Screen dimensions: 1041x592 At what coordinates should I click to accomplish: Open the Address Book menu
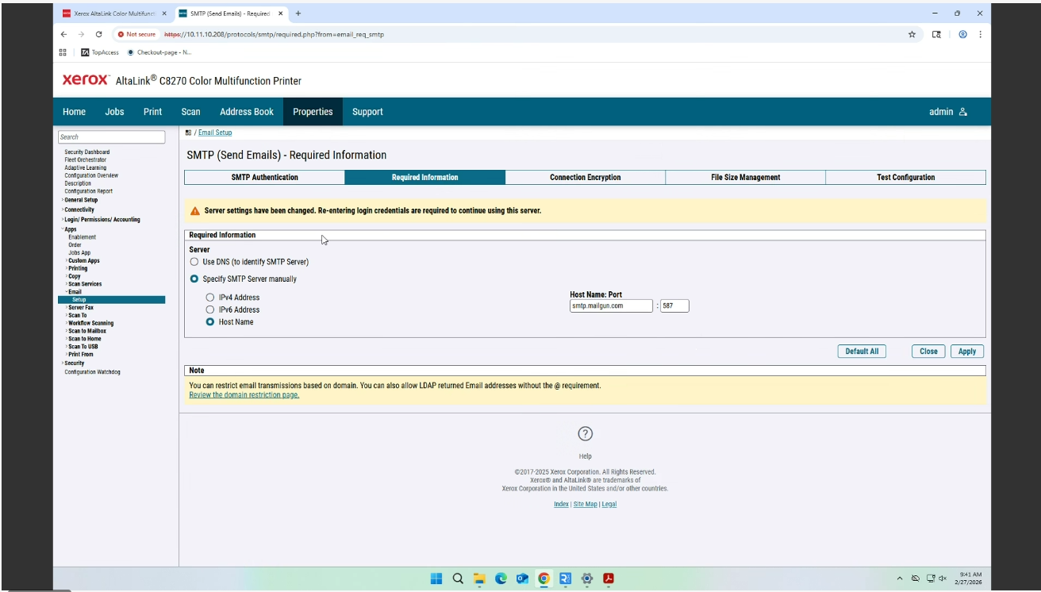coord(246,111)
